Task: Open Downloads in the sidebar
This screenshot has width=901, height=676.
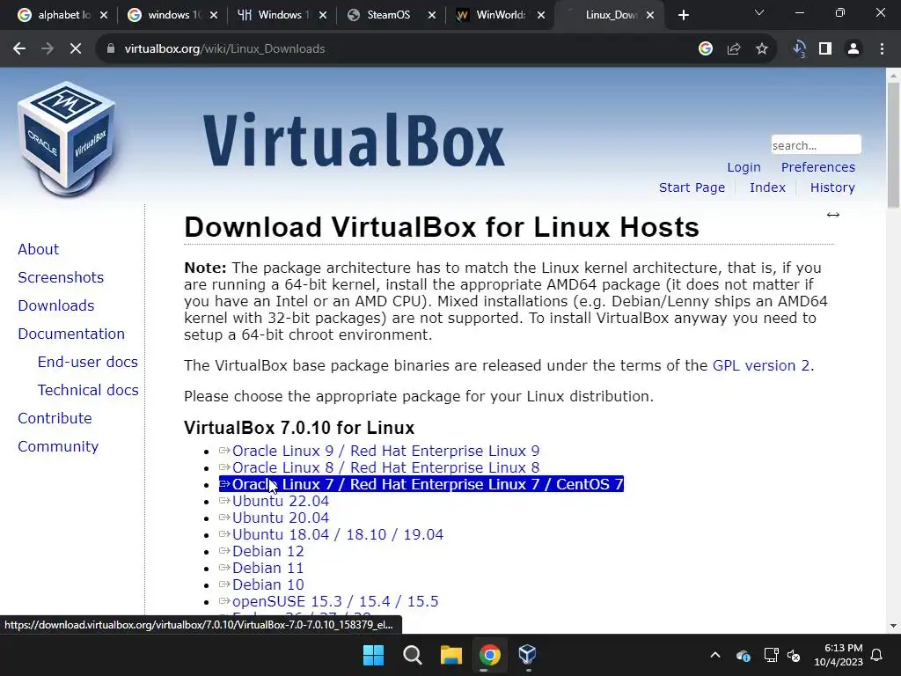Action: point(55,305)
